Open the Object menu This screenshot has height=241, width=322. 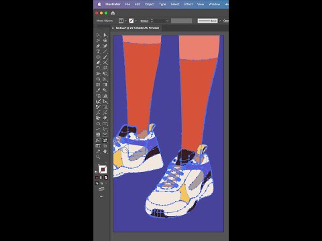point(150,4)
